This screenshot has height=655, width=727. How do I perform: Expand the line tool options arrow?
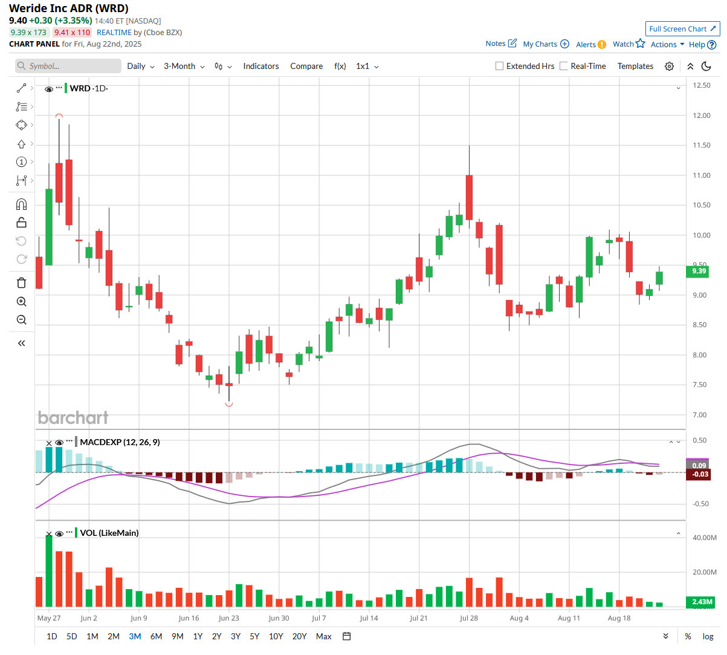coord(31,88)
